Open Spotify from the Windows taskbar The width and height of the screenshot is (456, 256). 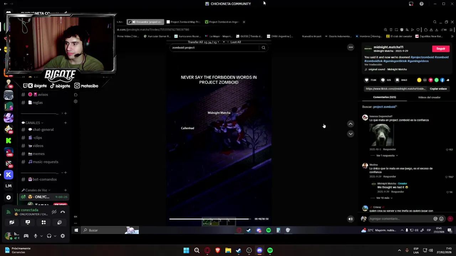(x=270, y=250)
